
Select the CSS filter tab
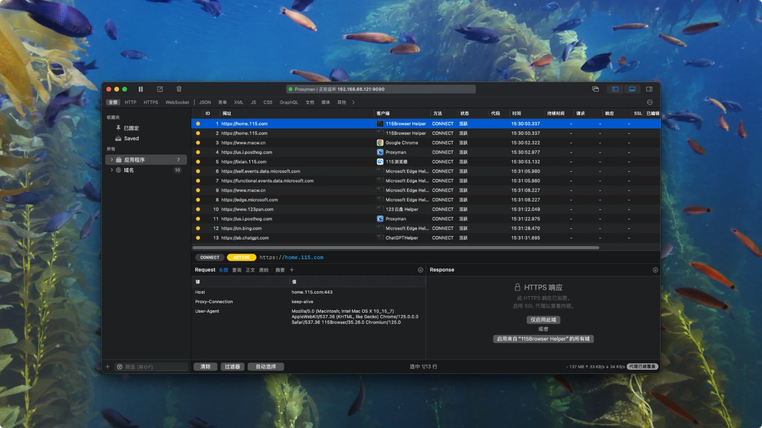click(x=268, y=102)
